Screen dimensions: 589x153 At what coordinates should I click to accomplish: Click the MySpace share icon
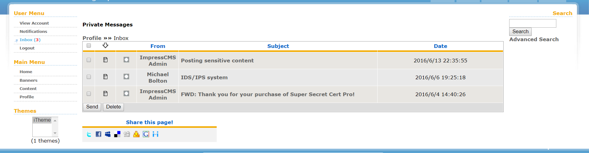click(x=108, y=134)
